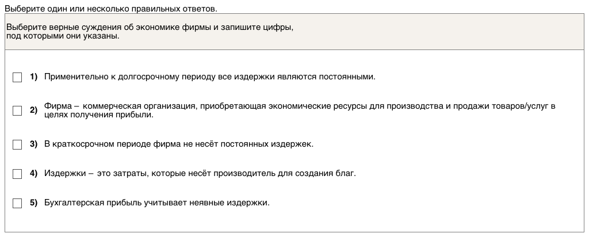Toggle the checkbox for answer 5
The width and height of the screenshot is (589, 237).
coord(17,203)
